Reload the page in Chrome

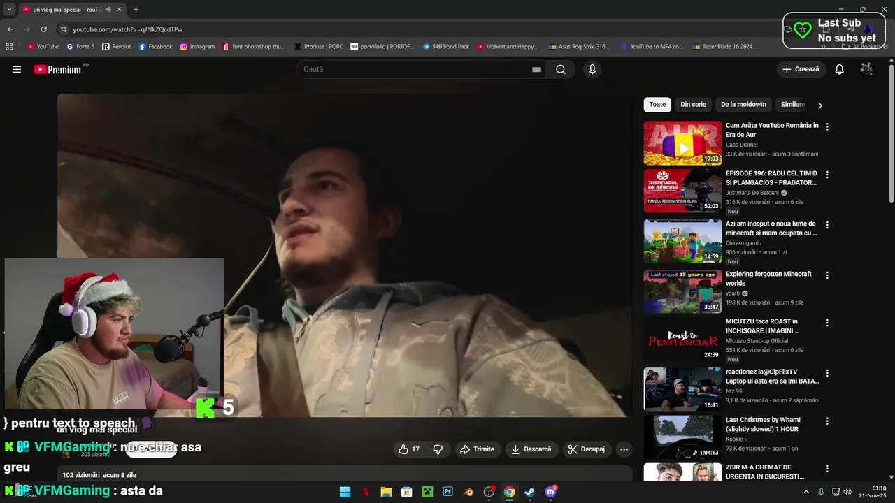click(43, 29)
